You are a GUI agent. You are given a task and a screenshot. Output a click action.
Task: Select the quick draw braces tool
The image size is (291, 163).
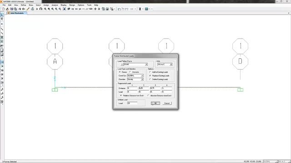(x=2, y=37)
